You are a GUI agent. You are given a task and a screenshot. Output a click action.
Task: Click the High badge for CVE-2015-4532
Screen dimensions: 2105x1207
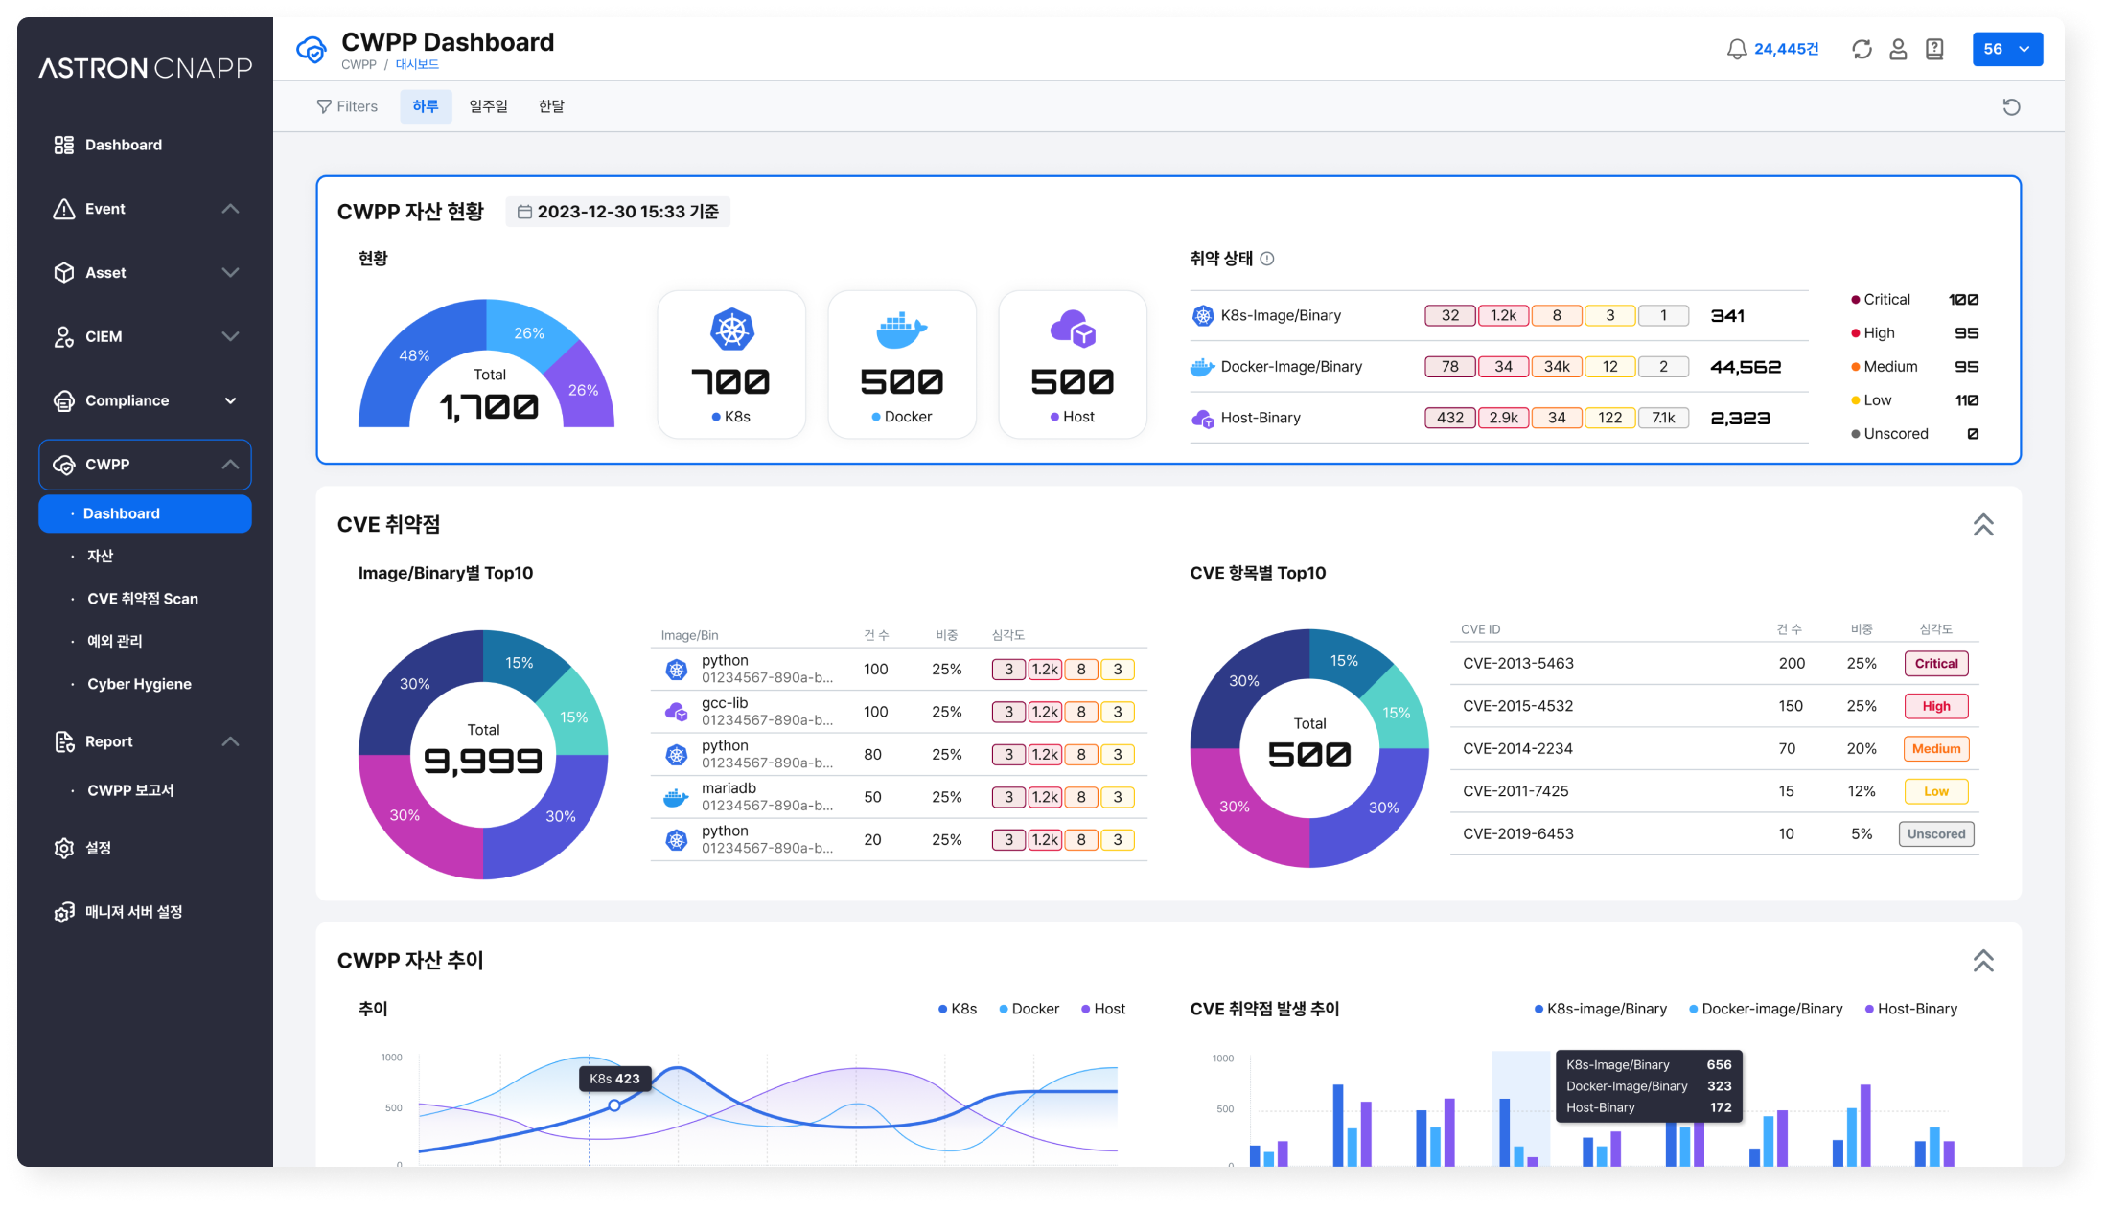(1936, 706)
